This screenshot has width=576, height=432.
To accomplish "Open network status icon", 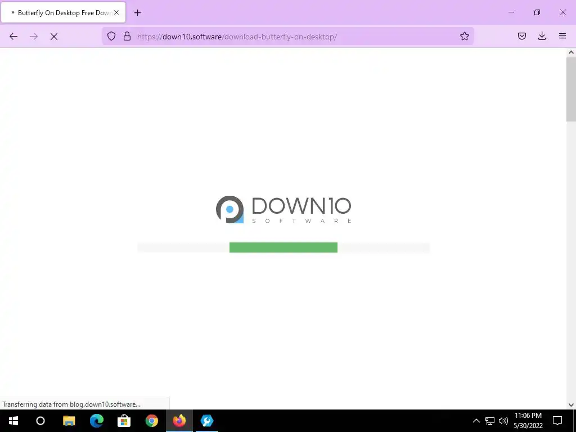I will [490, 421].
